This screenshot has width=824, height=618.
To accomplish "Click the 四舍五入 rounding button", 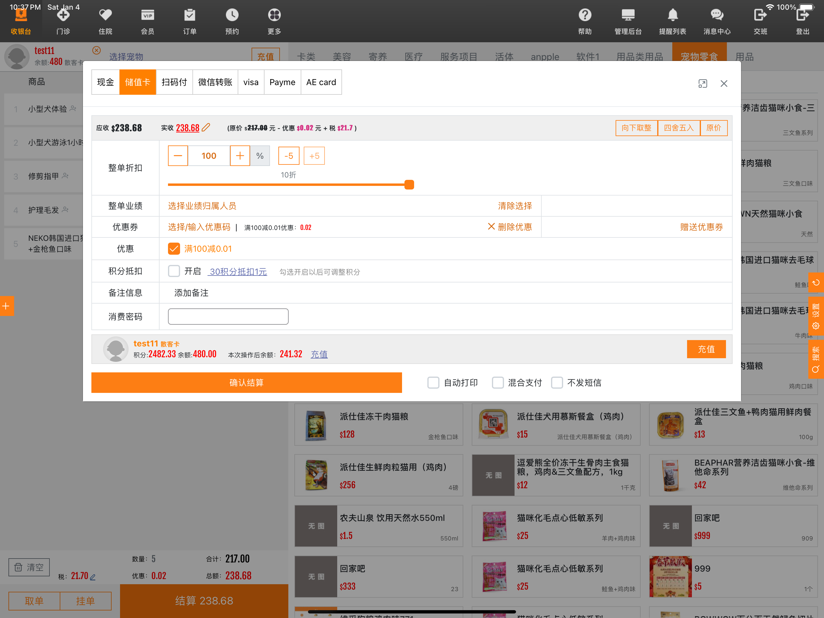I will pyautogui.click(x=679, y=128).
